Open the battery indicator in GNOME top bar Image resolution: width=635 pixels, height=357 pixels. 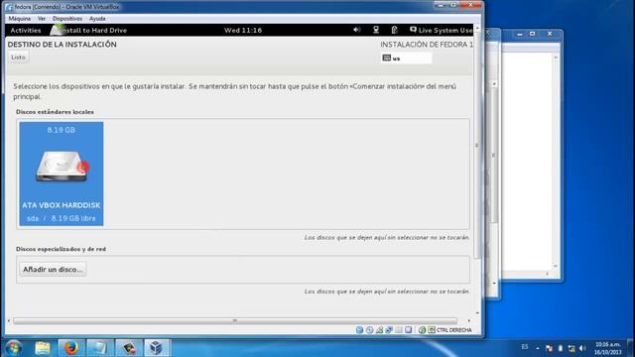point(395,30)
